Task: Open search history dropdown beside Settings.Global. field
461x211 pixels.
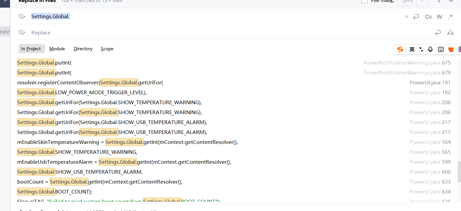Action: click(22, 17)
